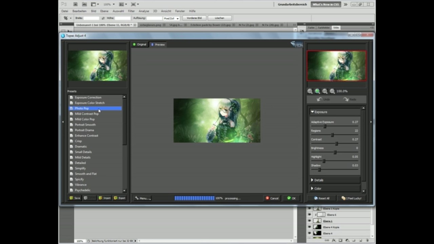Add layer mask via Layers panel icon
Viewport: 434px width, 244px height.
click(x=340, y=240)
